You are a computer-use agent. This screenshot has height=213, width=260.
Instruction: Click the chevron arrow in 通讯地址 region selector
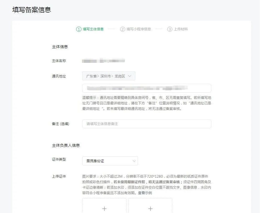(130, 76)
